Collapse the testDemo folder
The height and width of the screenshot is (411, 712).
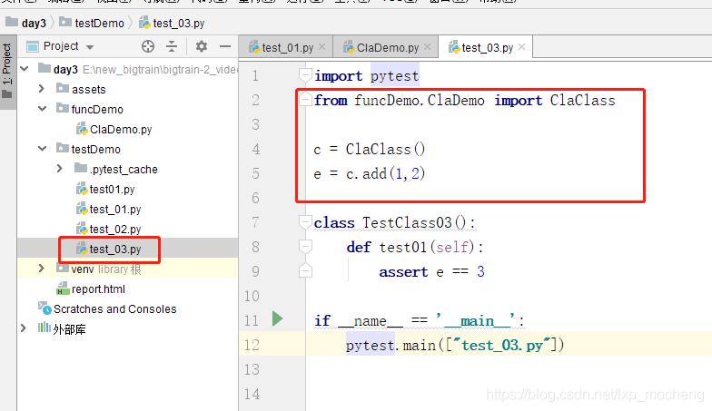tap(42, 149)
